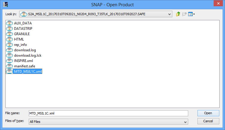225x130 pixels.
Task: Select the MTD_MSIL1C.xml file name
Action: (28, 72)
